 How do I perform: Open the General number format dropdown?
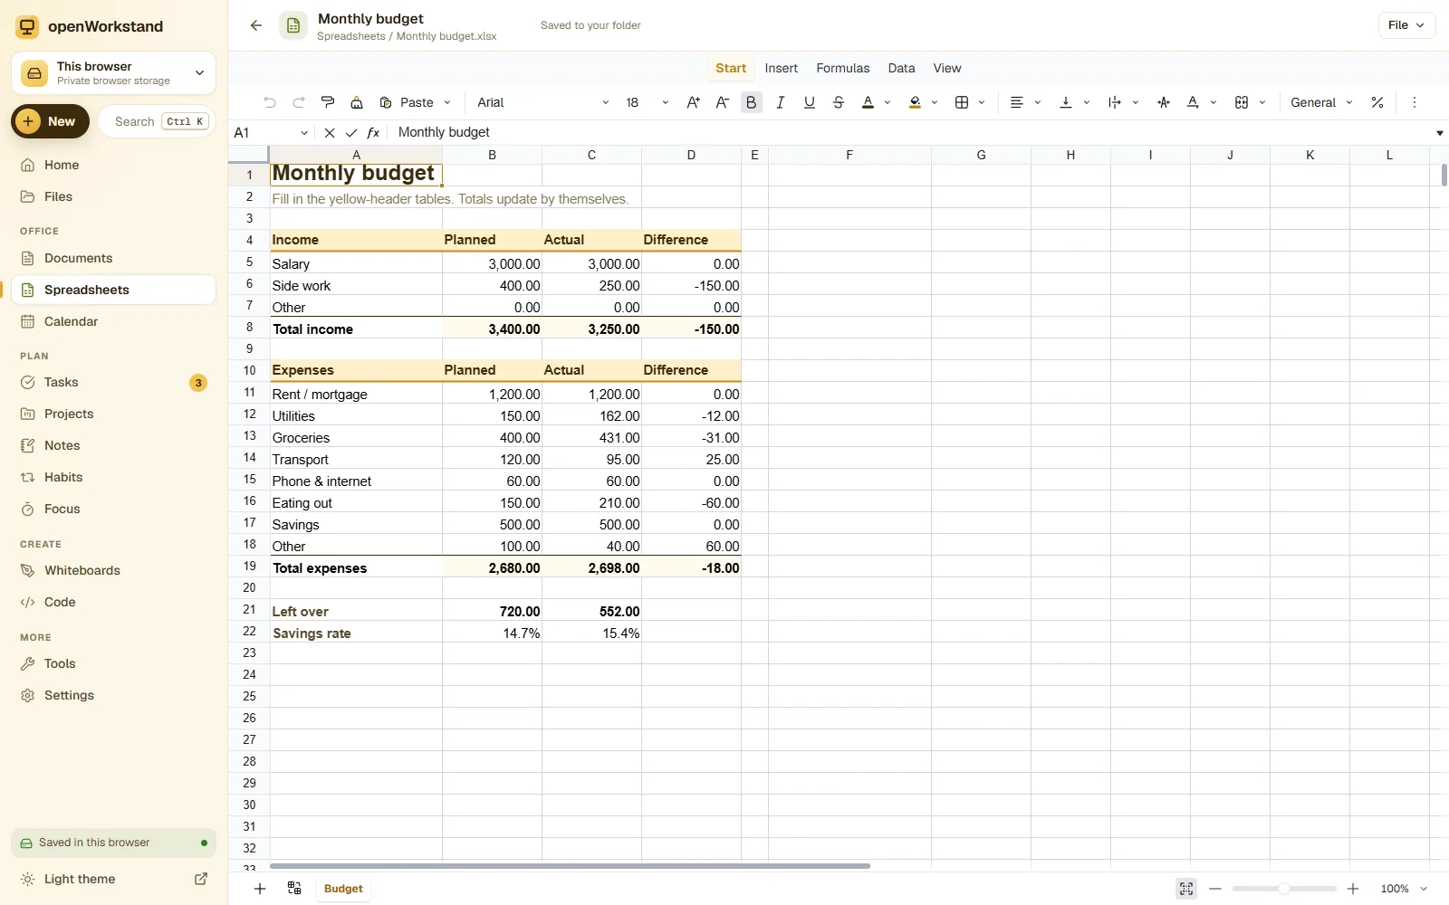(1321, 102)
